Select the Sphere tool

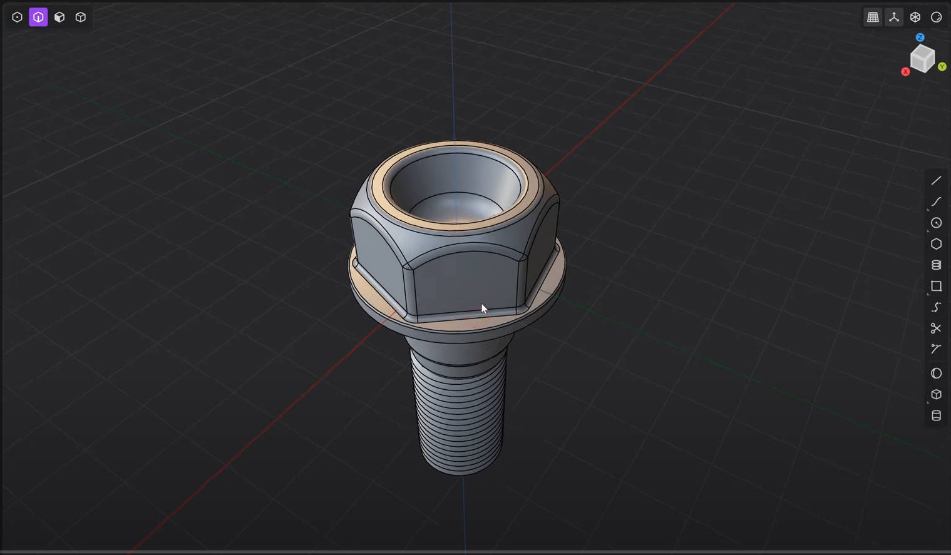(x=936, y=374)
